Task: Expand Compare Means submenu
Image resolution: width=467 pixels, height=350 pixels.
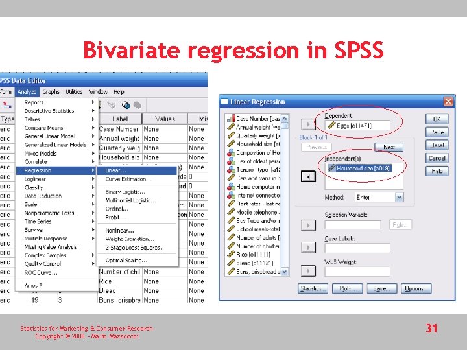Action: pyautogui.click(x=56, y=128)
